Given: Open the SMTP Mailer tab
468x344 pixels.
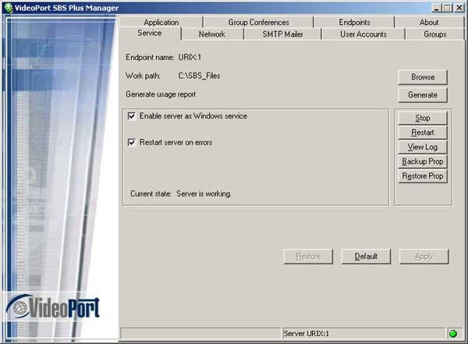Looking at the screenshot, I should tap(282, 34).
